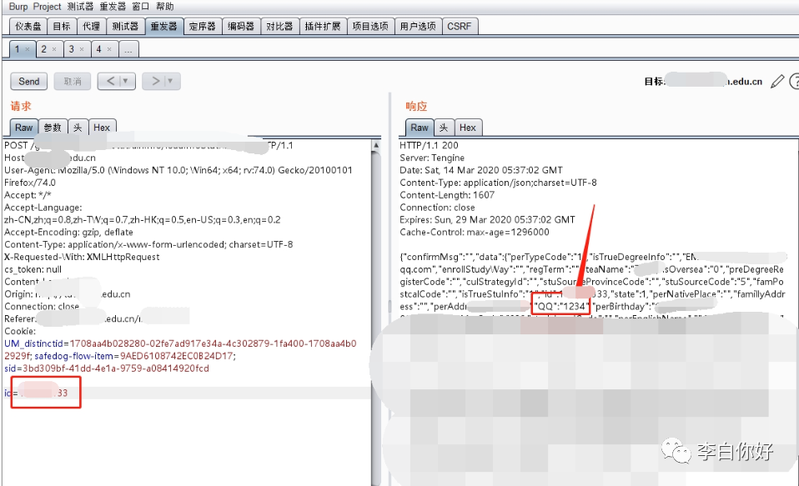Image resolution: width=799 pixels, height=486 pixels.
Task: Open the CSRF tab
Action: pos(459,26)
